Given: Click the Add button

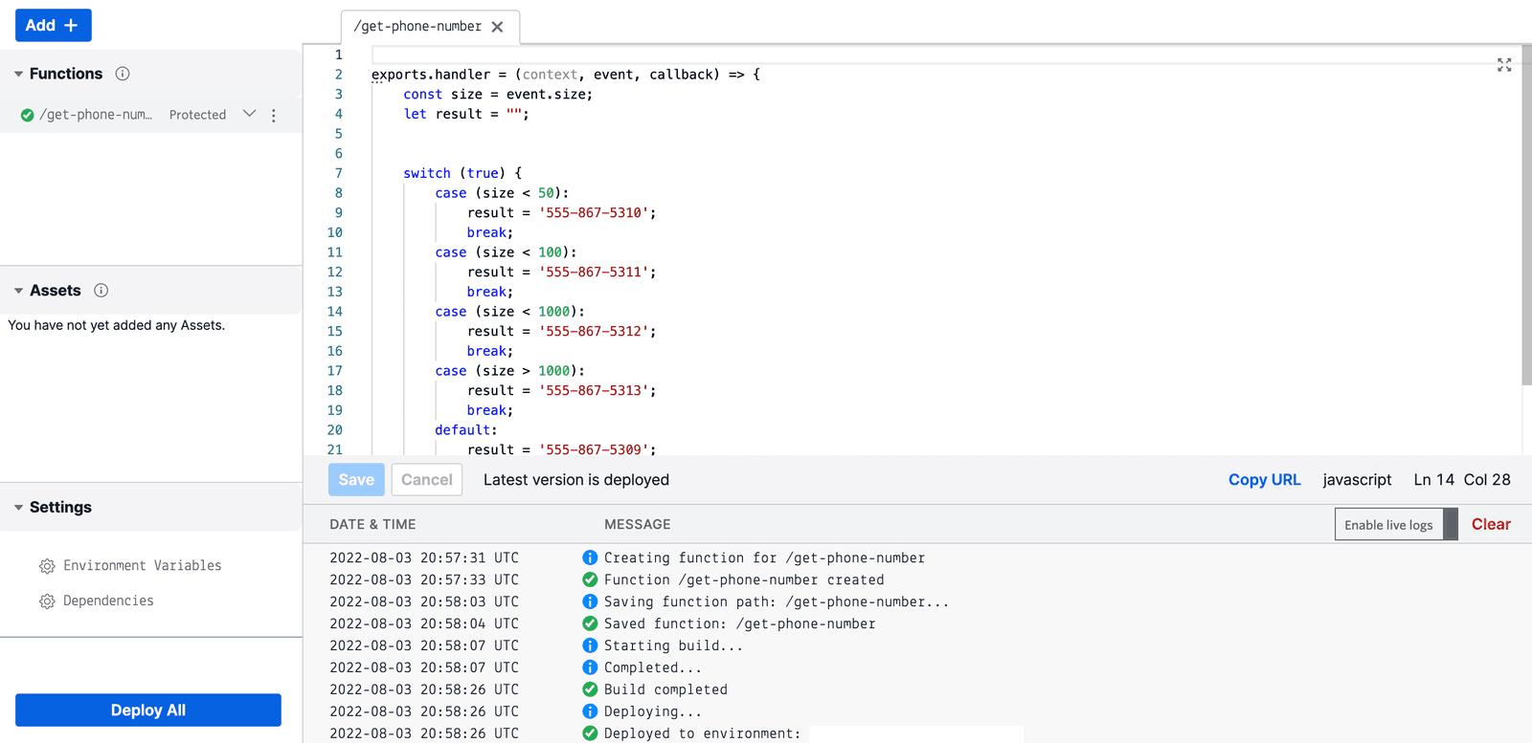Looking at the screenshot, I should pyautogui.click(x=53, y=26).
